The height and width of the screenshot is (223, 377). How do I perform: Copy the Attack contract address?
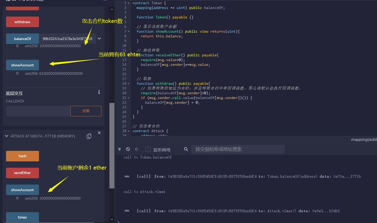pyautogui.click(x=89, y=136)
